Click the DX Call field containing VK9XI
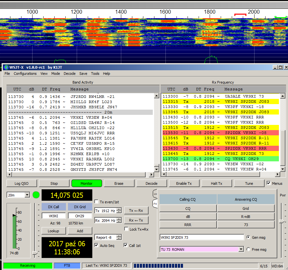Screen dimensions: 288x270 coord(54,216)
